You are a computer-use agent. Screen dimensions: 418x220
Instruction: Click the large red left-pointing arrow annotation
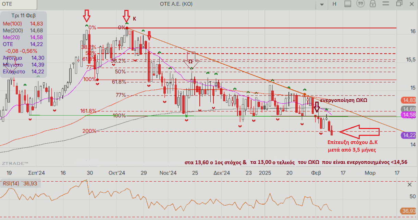pos(359,131)
